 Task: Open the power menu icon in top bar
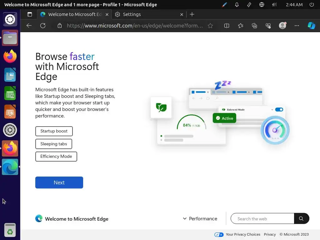coord(312,5)
